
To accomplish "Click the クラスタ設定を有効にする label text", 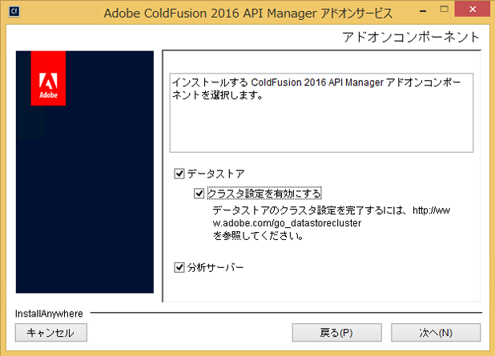I will [264, 194].
